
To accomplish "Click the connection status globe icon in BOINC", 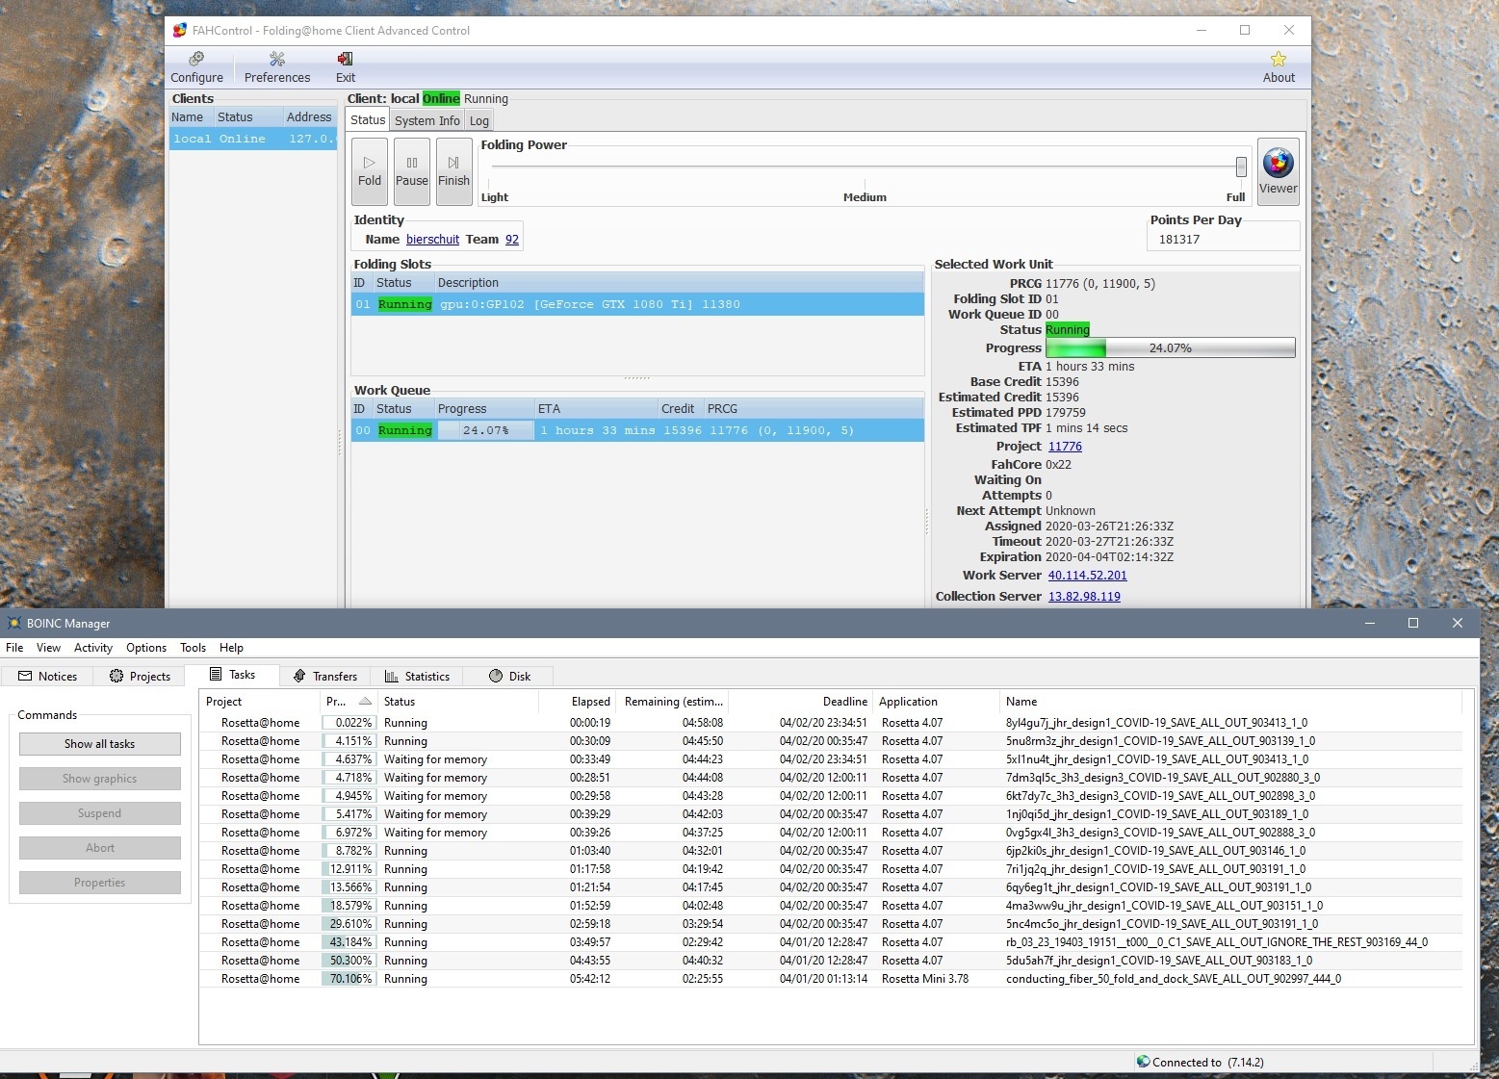I will [x=1143, y=1062].
